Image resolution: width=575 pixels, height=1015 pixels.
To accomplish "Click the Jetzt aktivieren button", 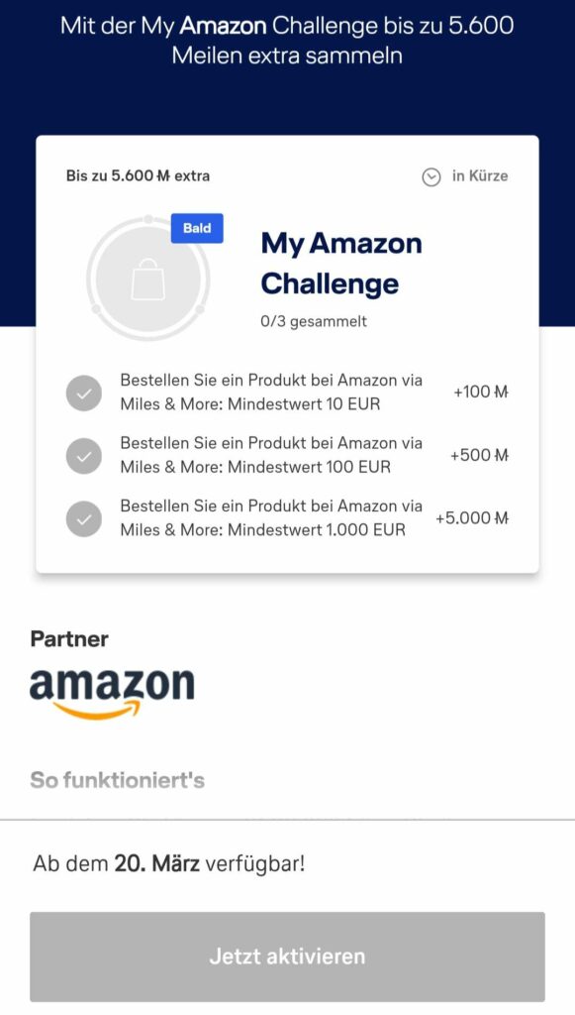I will [287, 957].
